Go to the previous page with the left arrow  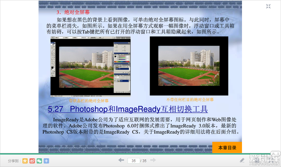(121, 160)
